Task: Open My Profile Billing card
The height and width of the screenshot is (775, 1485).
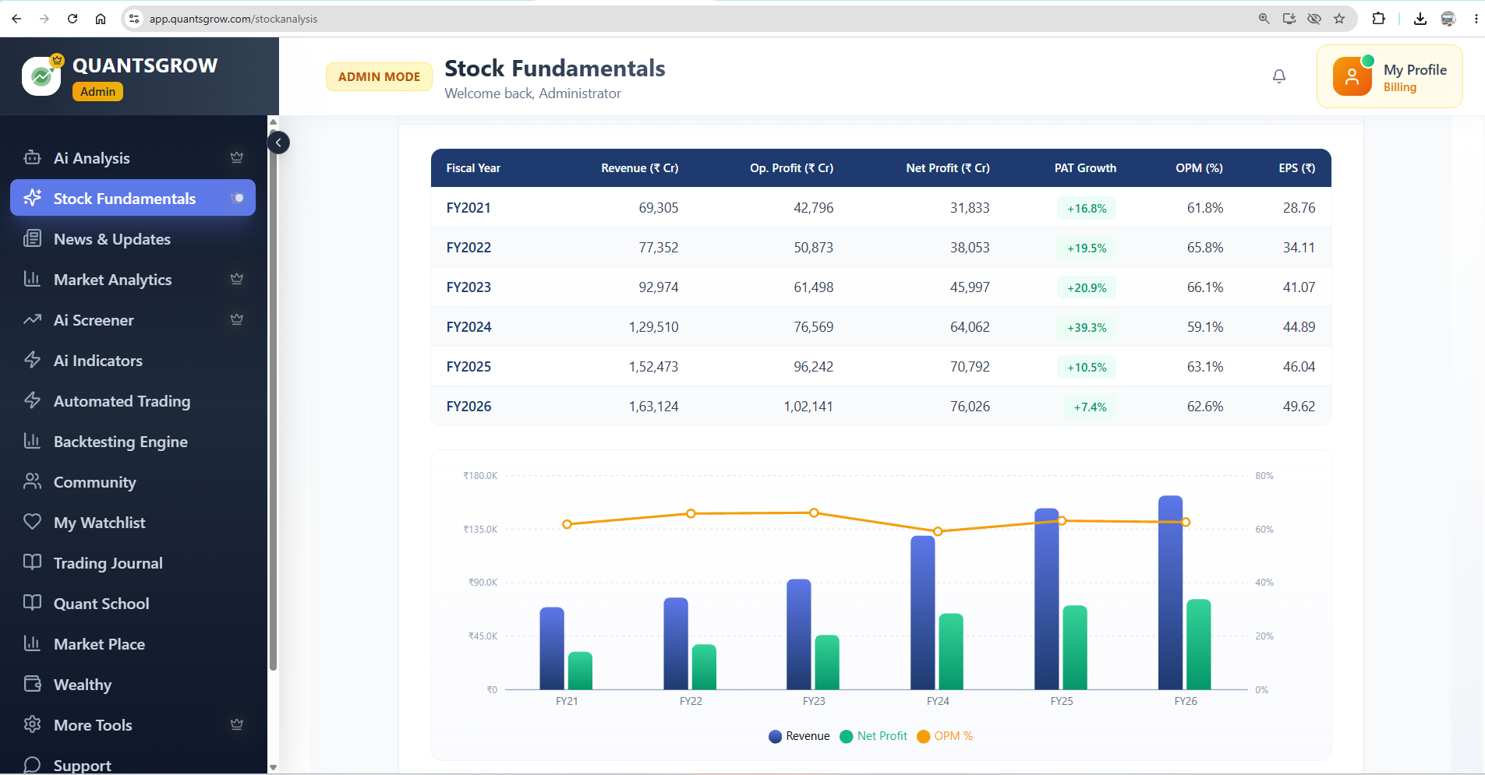Action: click(1389, 76)
